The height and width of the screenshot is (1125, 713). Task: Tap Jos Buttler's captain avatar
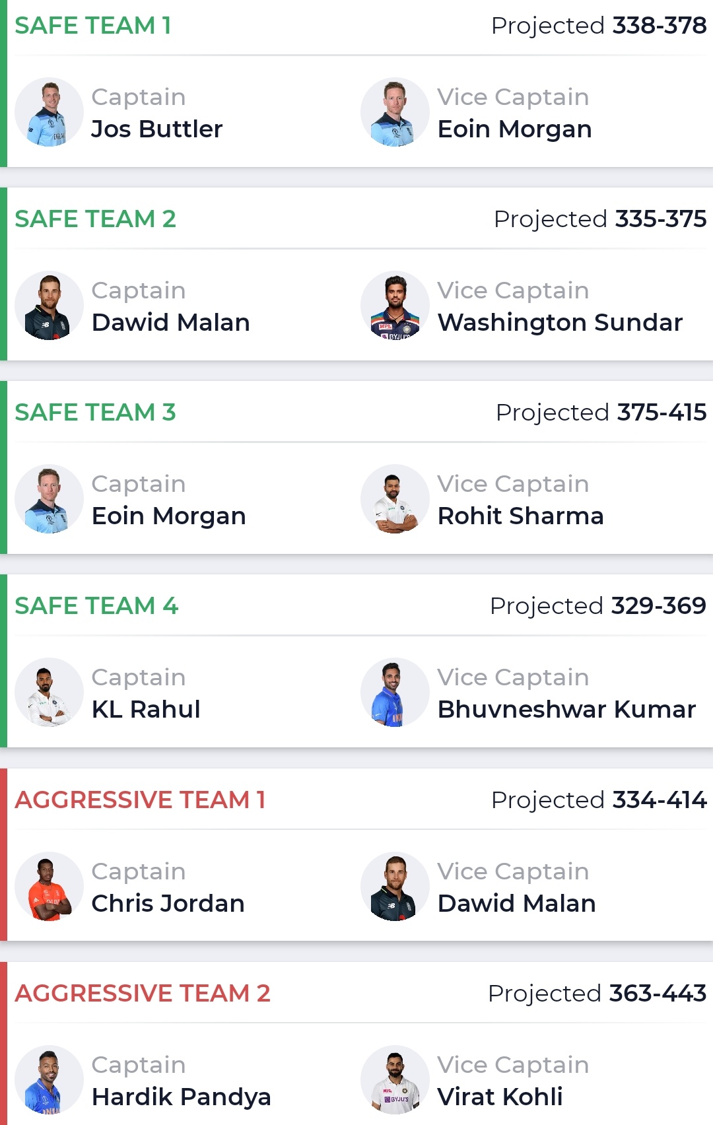50,112
